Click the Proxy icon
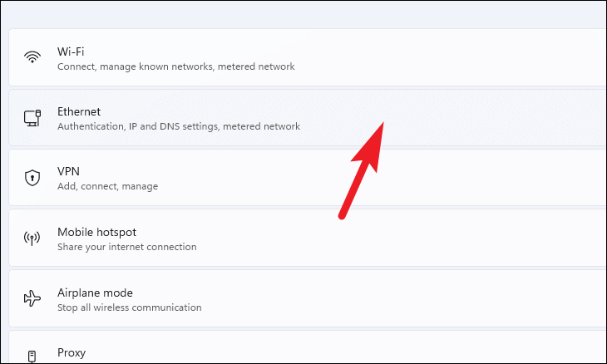This screenshot has width=607, height=364. click(x=33, y=356)
